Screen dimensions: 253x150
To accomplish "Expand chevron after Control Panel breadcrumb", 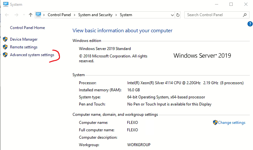I will tap(74, 15).
